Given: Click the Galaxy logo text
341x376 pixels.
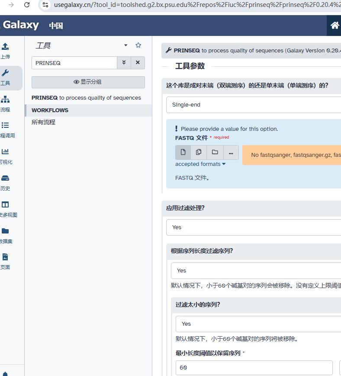Looking at the screenshot, I should 21,25.
